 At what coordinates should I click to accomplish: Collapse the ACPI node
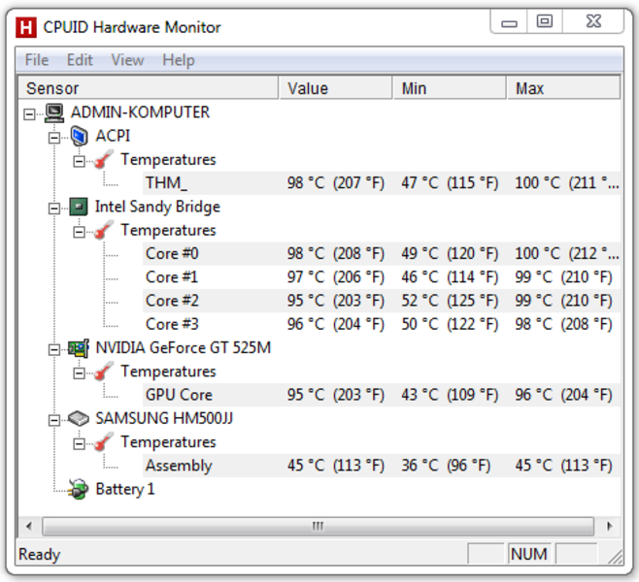tap(54, 138)
